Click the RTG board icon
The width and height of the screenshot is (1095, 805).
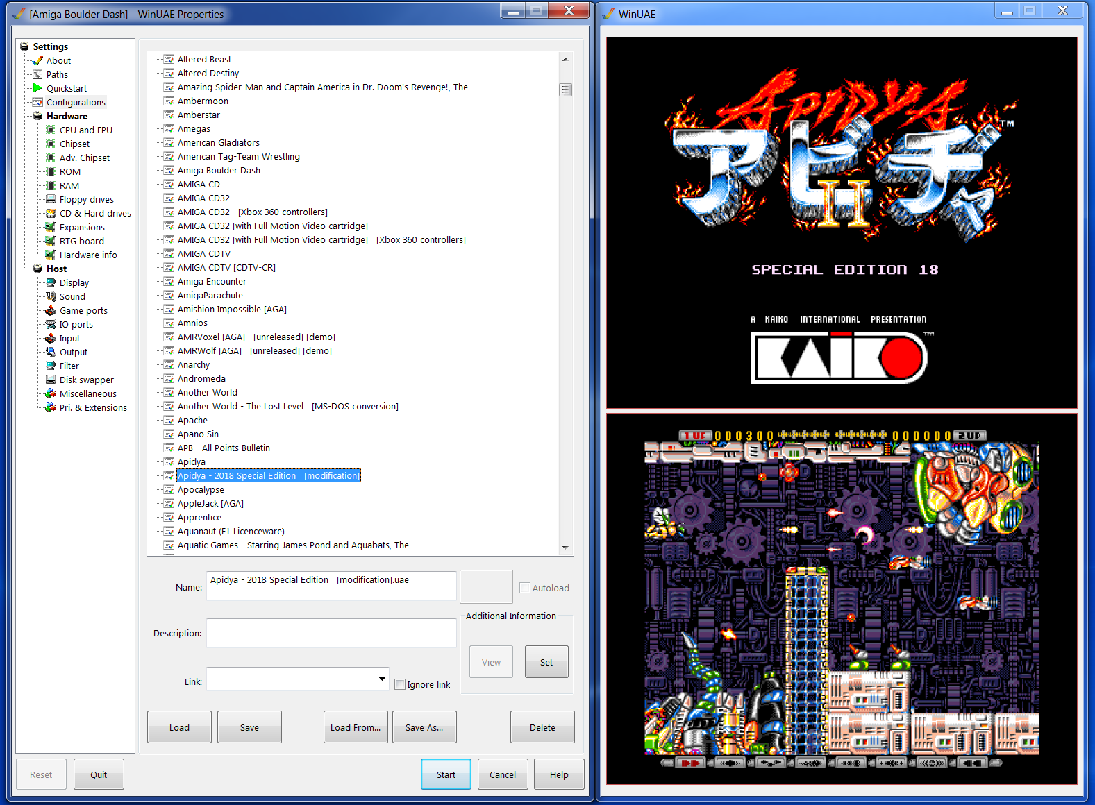pyautogui.click(x=51, y=241)
